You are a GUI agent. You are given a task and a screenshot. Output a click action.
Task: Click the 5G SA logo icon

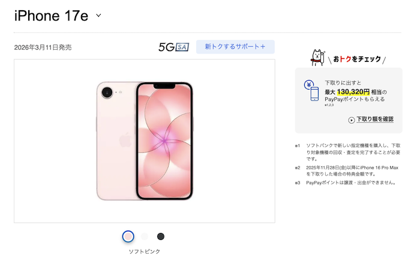click(x=173, y=47)
